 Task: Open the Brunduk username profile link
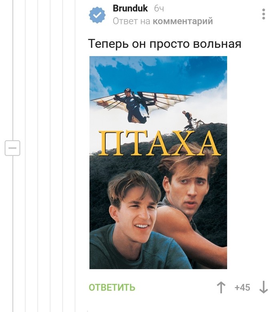[x=130, y=8]
